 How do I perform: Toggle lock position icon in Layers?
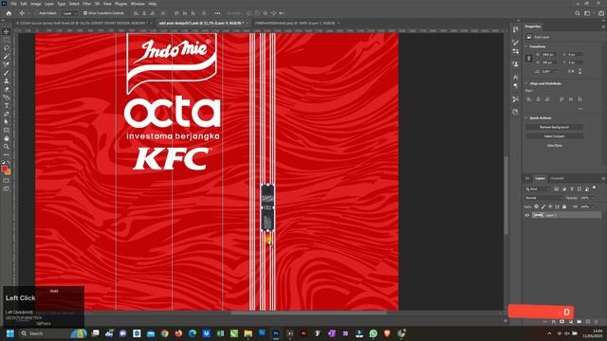coord(550,206)
